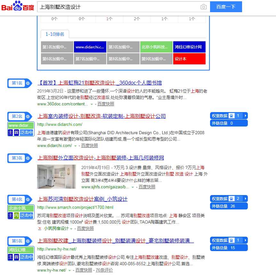Open 百度快照 for the www.hy-hw.net result
The width and height of the screenshot is (276, 278).
84,270
